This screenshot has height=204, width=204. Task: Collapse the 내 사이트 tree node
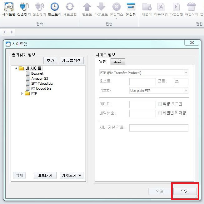[x=16, y=68]
